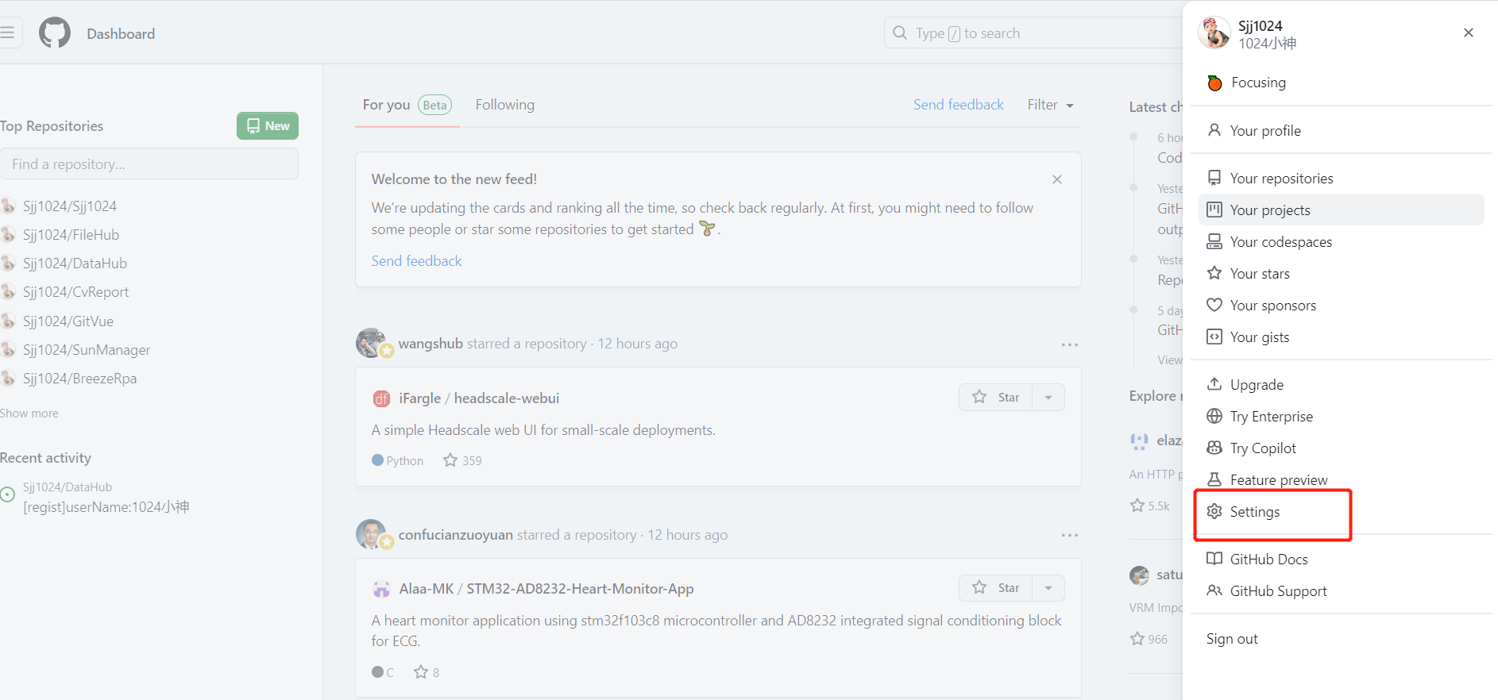
Task: Click the Your stars star icon
Action: (1214, 273)
